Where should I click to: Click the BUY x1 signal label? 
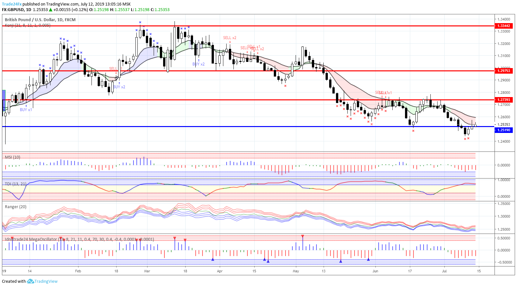tap(26, 110)
